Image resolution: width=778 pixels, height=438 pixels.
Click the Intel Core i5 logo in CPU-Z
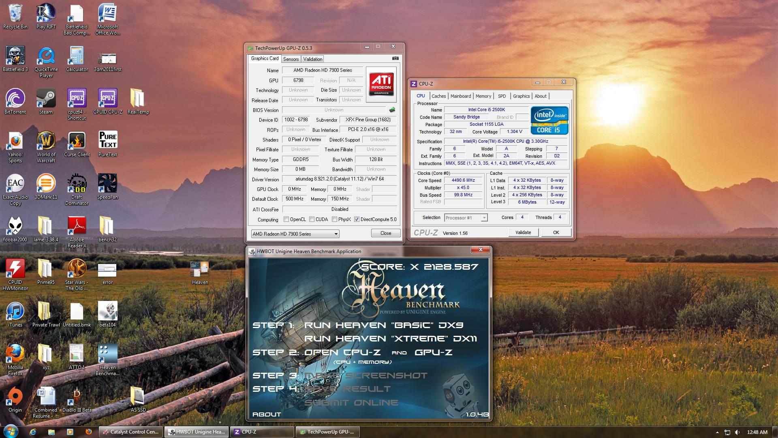(x=549, y=120)
